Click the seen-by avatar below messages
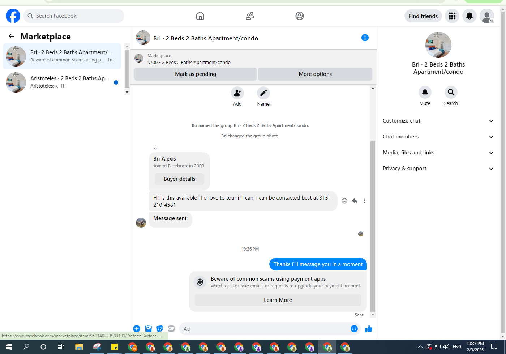This screenshot has height=354, width=506. coord(361,234)
